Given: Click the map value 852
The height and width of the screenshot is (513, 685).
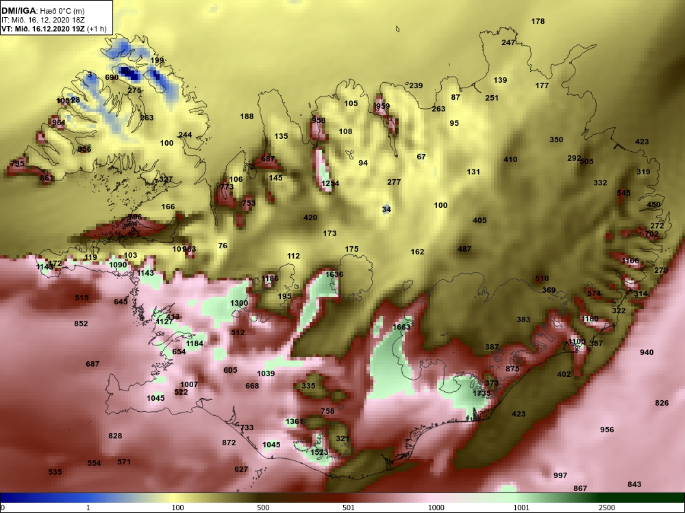Looking at the screenshot, I should point(81,324).
